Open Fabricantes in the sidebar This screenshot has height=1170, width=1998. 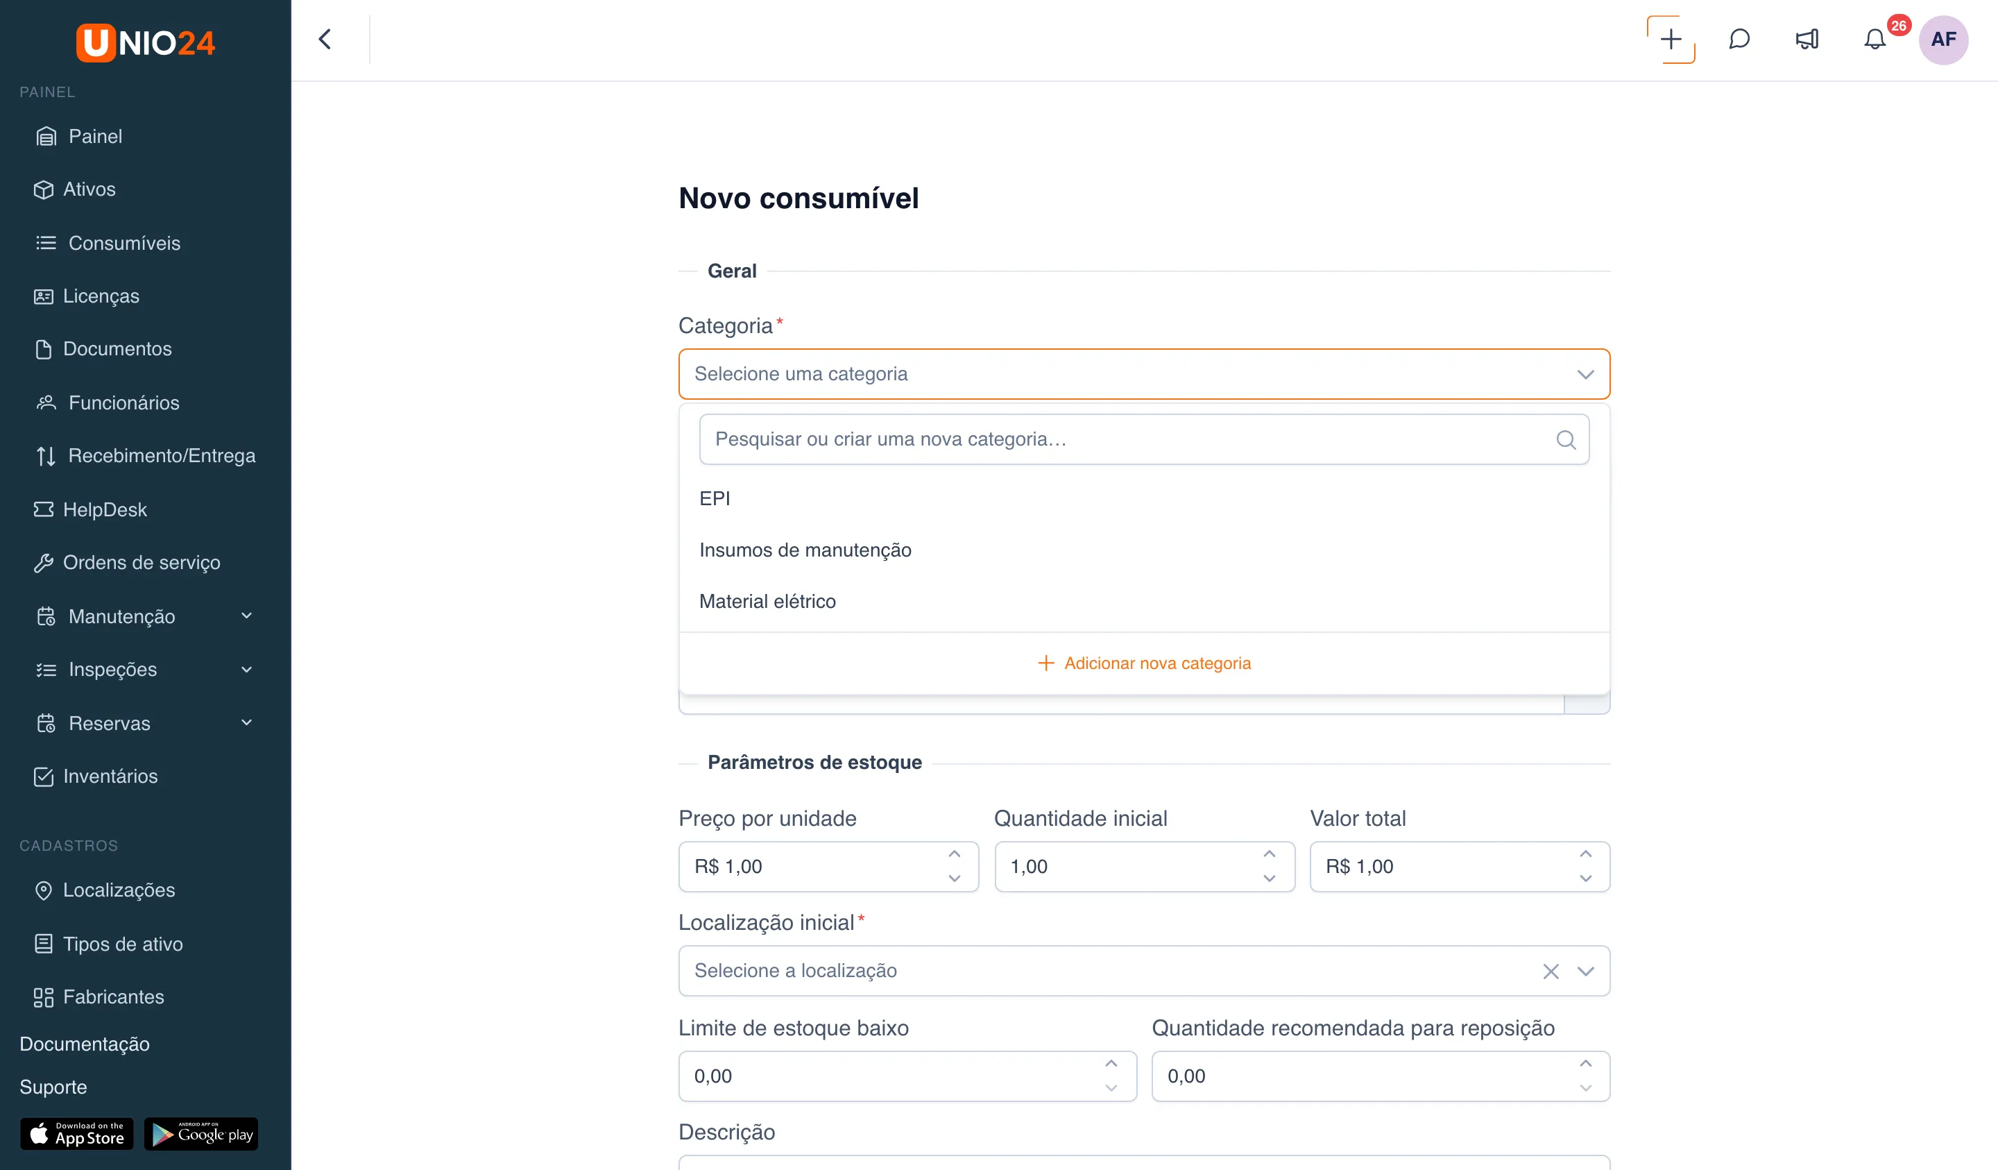pos(99,997)
